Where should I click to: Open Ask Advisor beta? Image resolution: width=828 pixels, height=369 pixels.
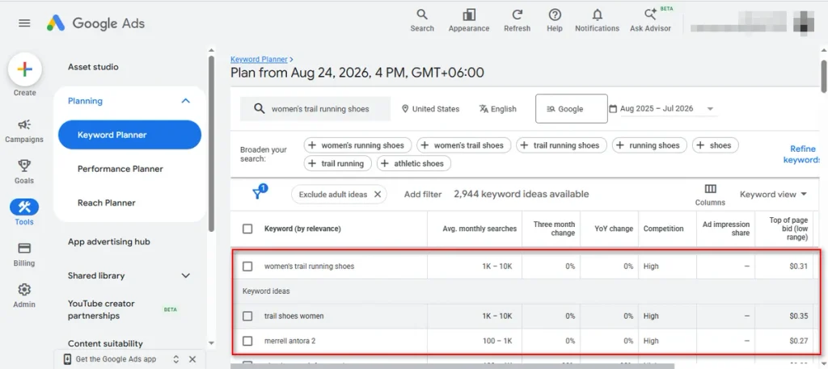coord(651,20)
